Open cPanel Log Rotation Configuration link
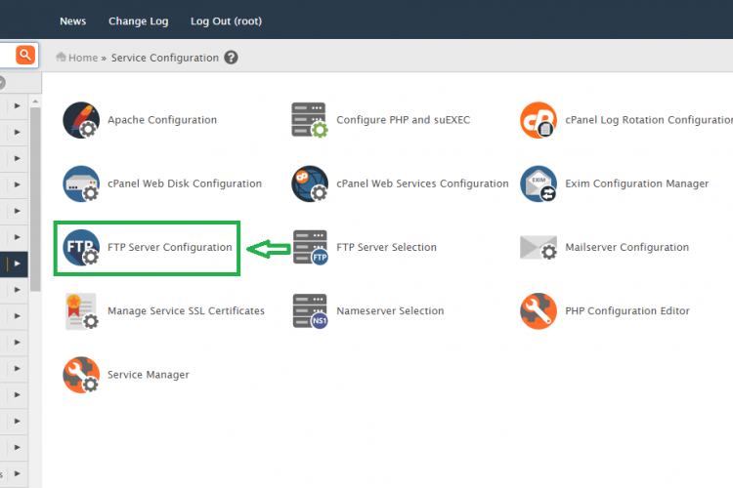This screenshot has height=488, width=733. (649, 120)
